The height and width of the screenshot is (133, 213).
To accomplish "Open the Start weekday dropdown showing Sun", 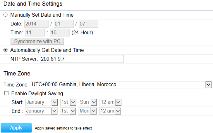I will click(x=88, y=102).
